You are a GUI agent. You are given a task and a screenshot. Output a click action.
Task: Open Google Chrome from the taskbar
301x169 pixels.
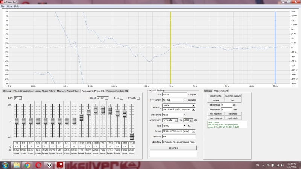click(x=27, y=165)
